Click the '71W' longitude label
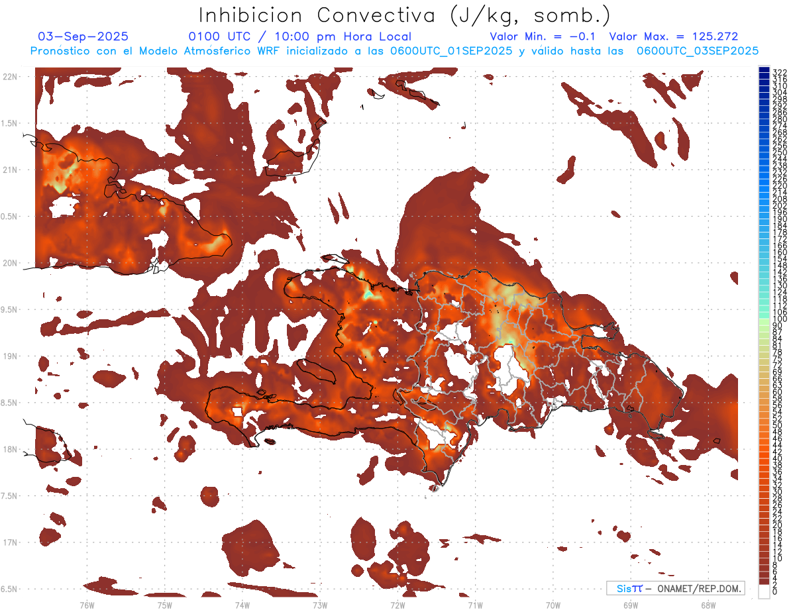This screenshot has width=795, height=614. point(475,605)
